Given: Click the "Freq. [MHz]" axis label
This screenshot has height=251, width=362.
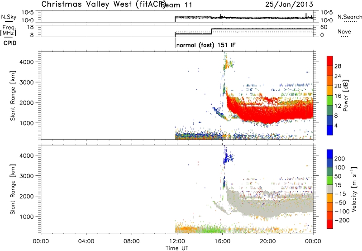Looking at the screenshot, I should pyautogui.click(x=9, y=31).
